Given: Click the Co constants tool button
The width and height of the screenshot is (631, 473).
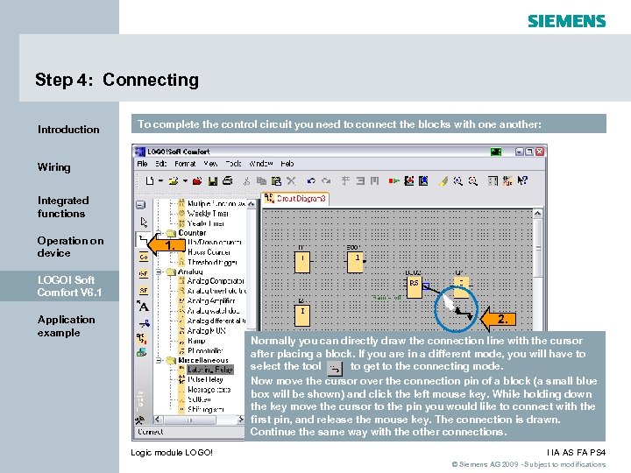Looking at the screenshot, I should click(144, 257).
